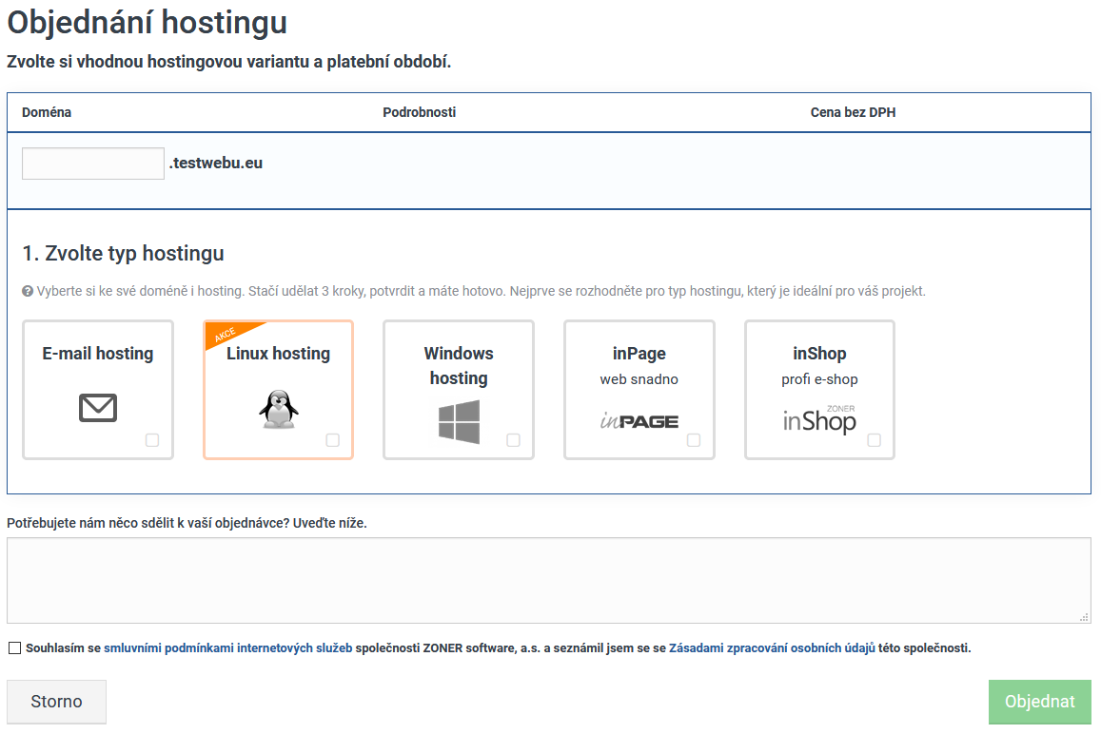
Task: Tick the inShop checkbox
Action: (x=874, y=440)
